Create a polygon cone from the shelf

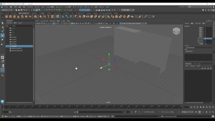point(18,16)
